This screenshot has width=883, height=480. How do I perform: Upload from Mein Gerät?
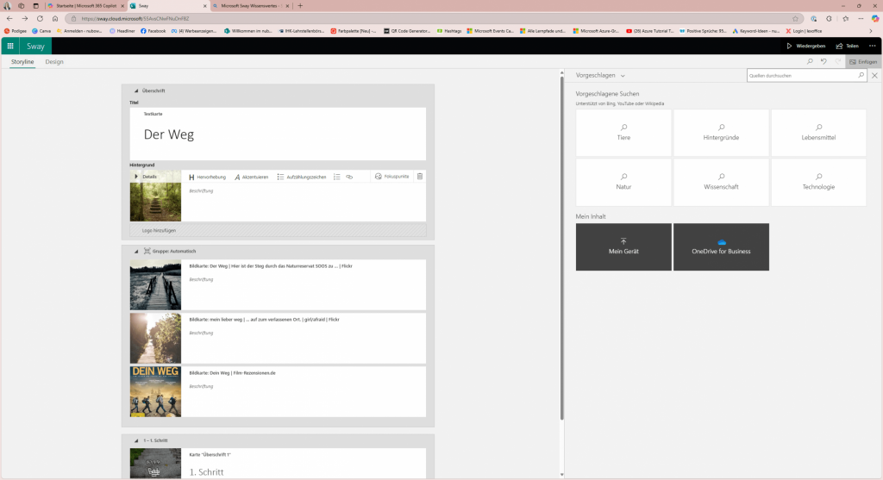[623, 247]
